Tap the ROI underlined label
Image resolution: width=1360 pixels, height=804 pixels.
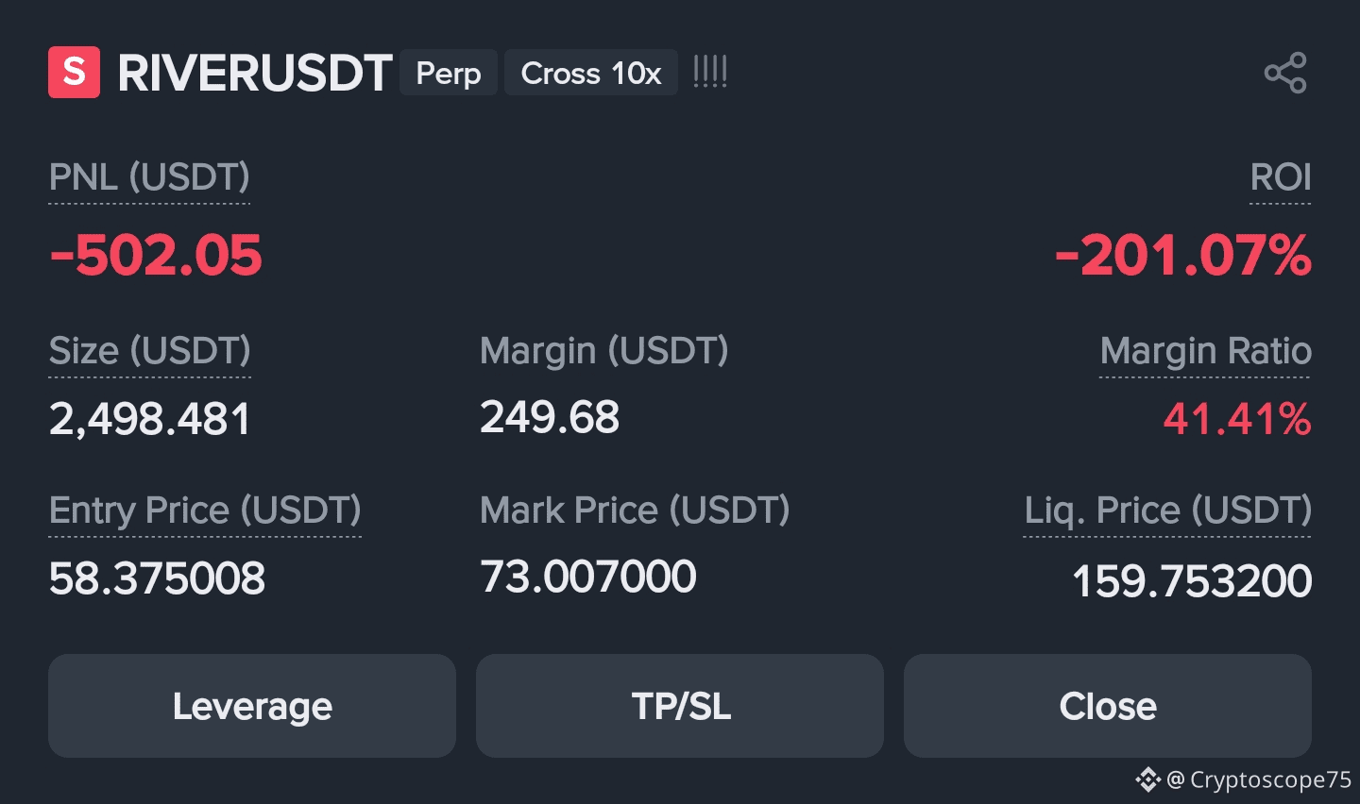point(1281,177)
